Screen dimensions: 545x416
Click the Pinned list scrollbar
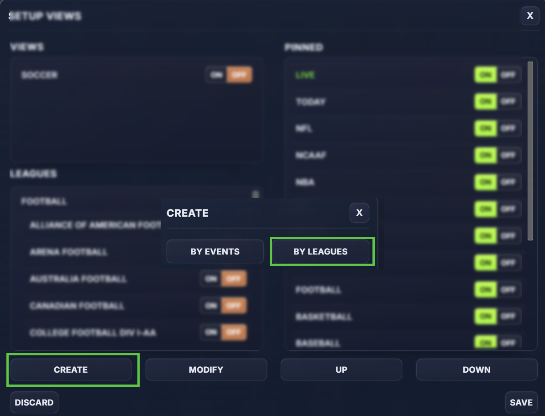tap(530, 151)
